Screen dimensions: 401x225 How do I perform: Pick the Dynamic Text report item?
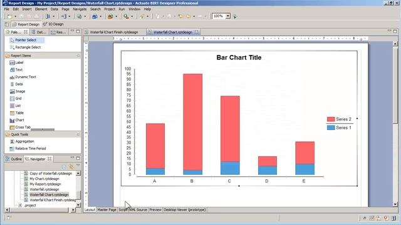(23, 77)
